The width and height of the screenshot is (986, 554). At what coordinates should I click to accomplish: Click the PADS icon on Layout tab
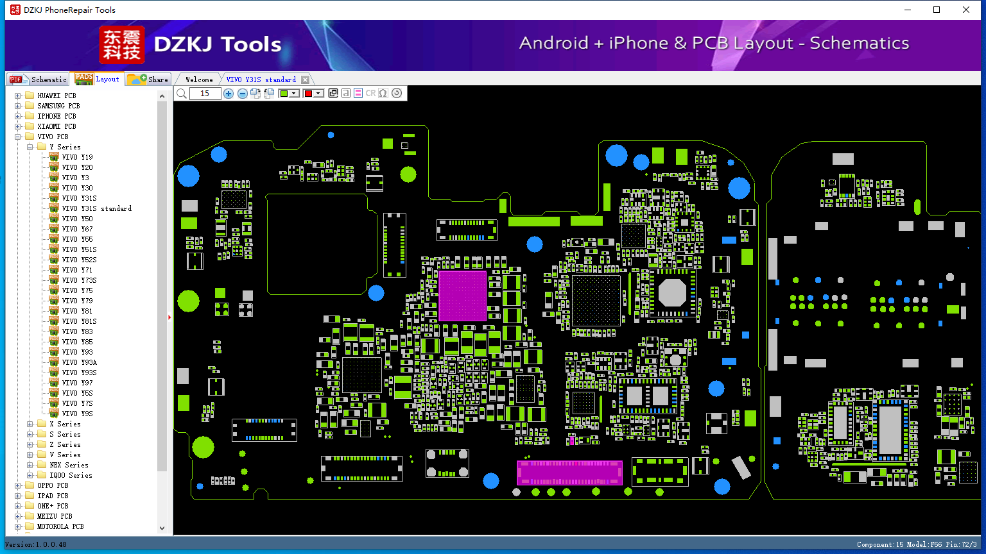point(83,79)
